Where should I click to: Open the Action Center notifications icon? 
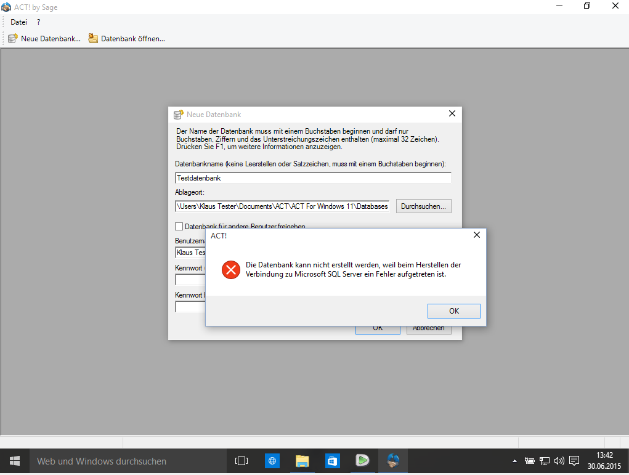click(574, 461)
